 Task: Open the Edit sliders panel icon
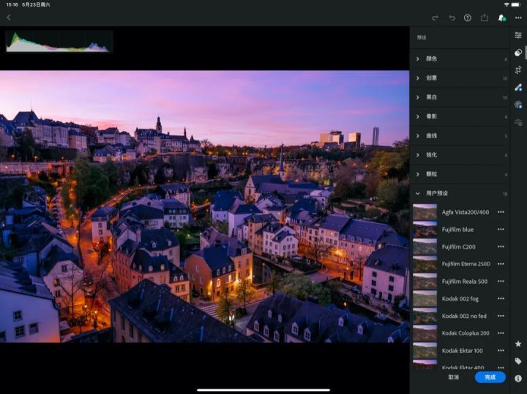(x=518, y=35)
